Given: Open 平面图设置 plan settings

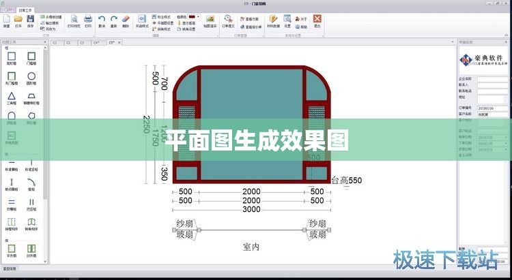Looking at the screenshot, I should coord(163,22).
